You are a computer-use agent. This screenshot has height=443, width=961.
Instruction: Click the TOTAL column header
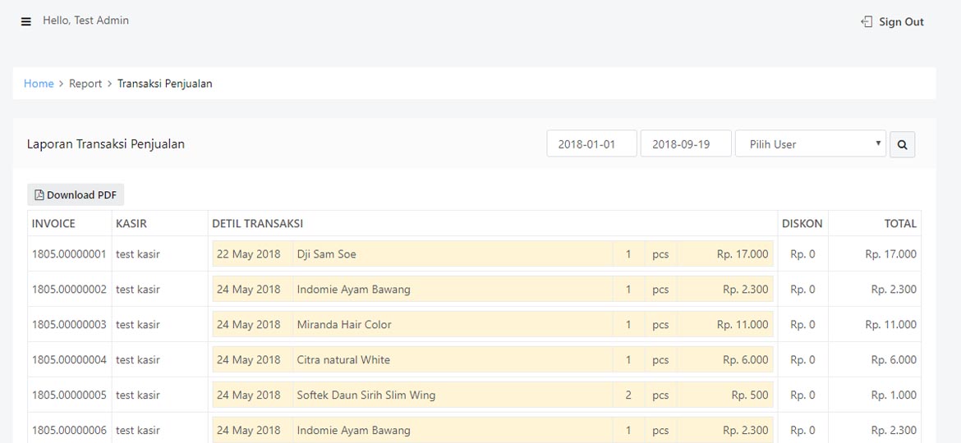click(x=900, y=223)
